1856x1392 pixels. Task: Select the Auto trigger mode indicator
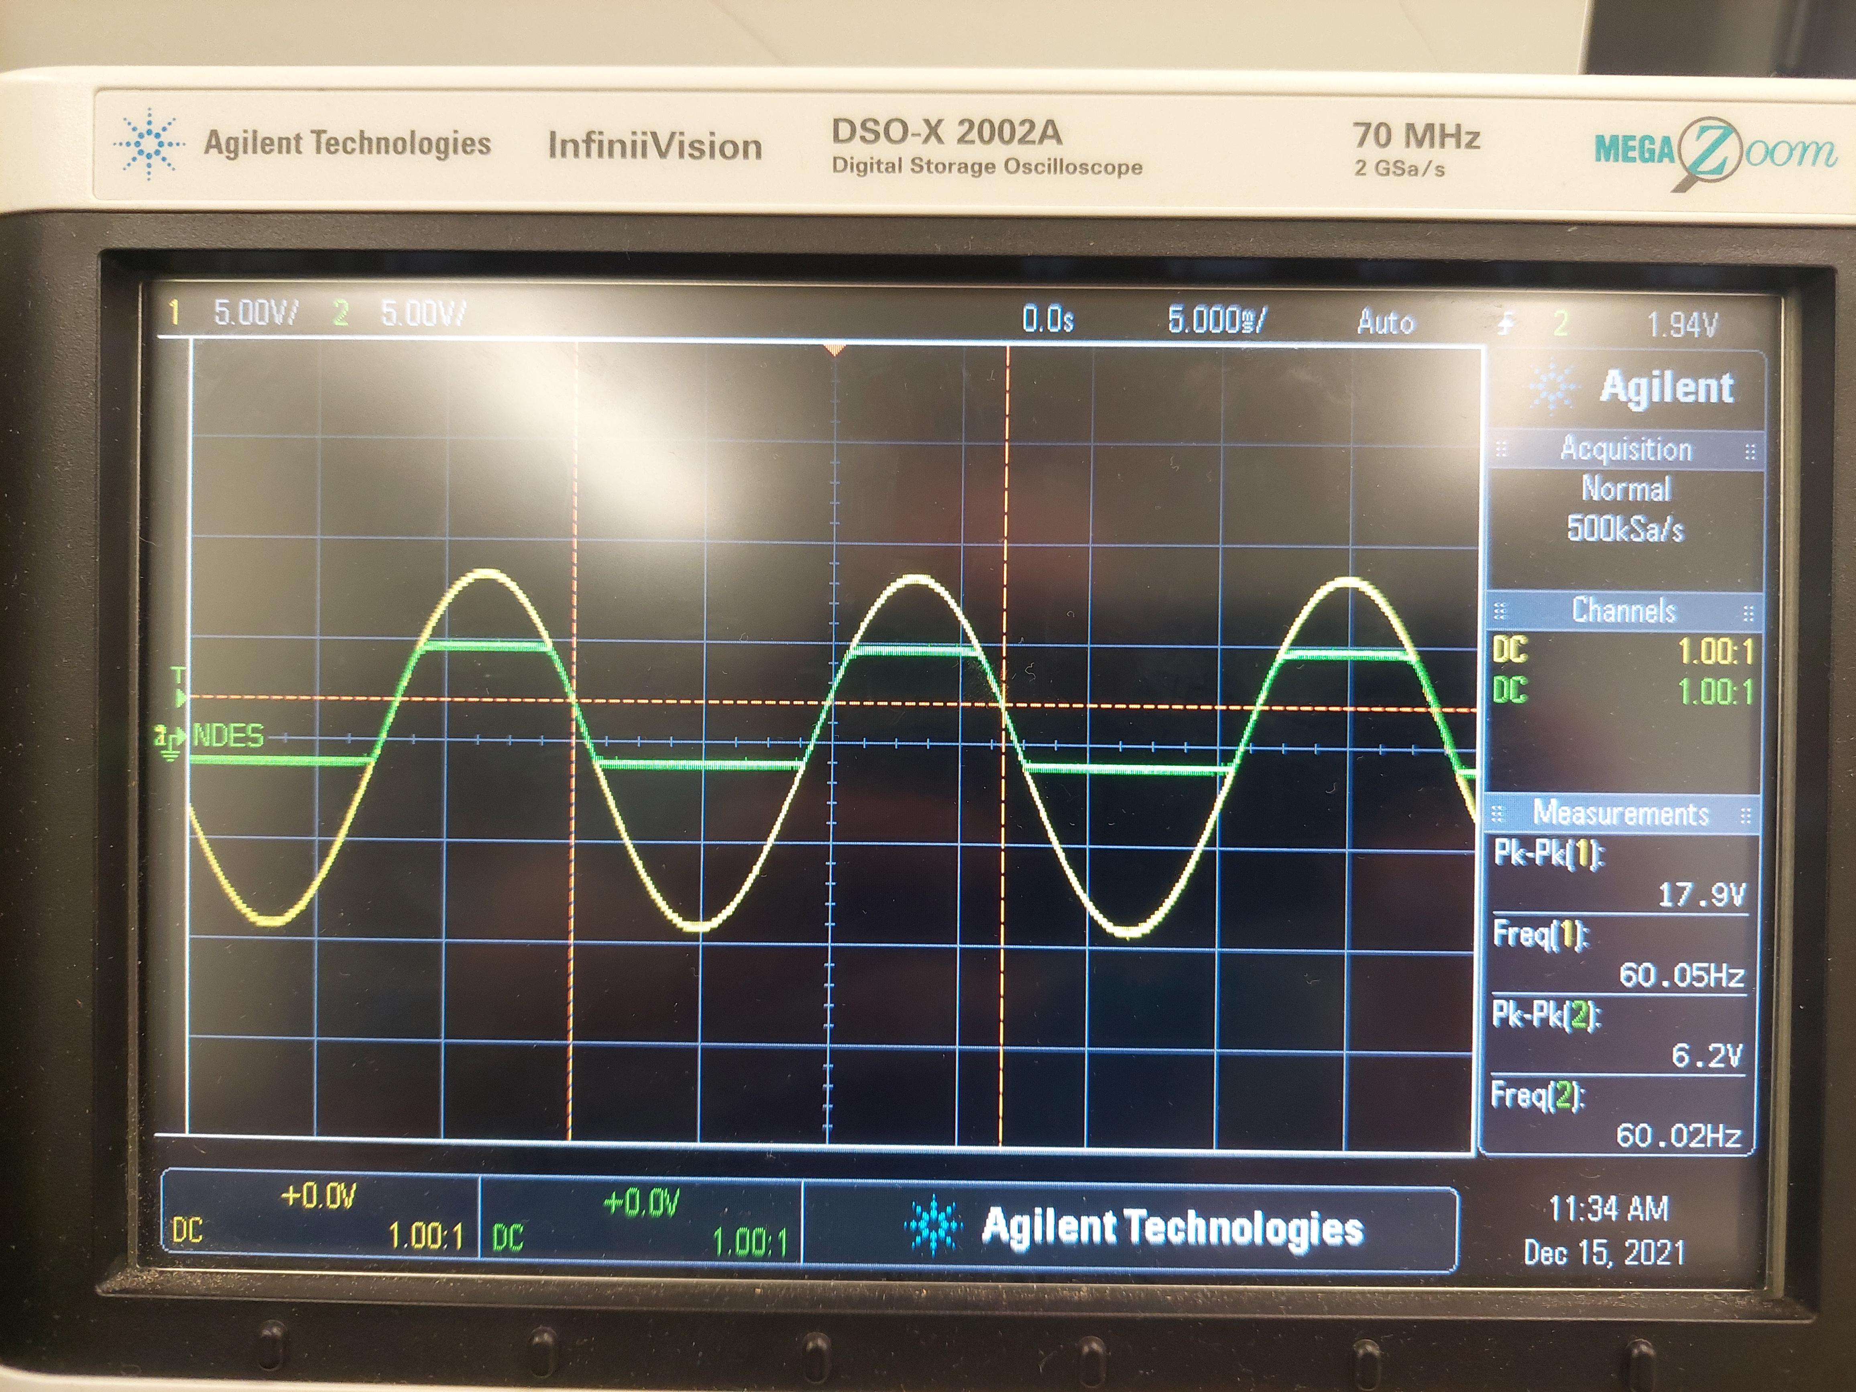tap(1385, 322)
